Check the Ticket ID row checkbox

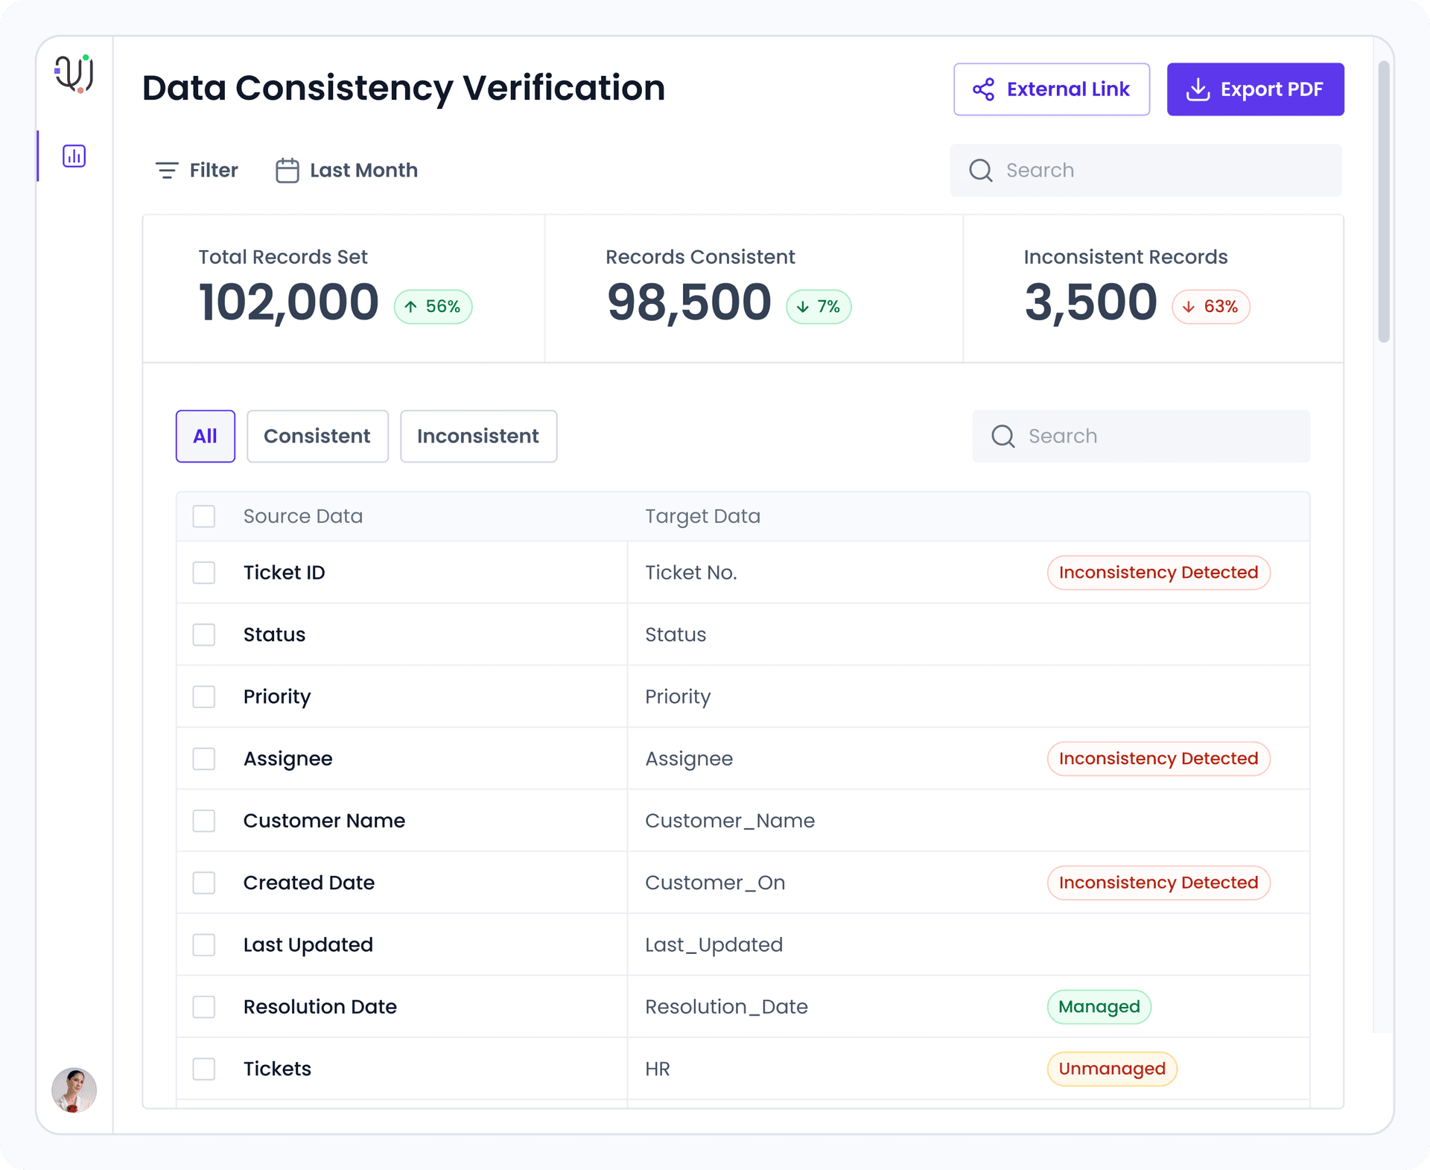203,572
